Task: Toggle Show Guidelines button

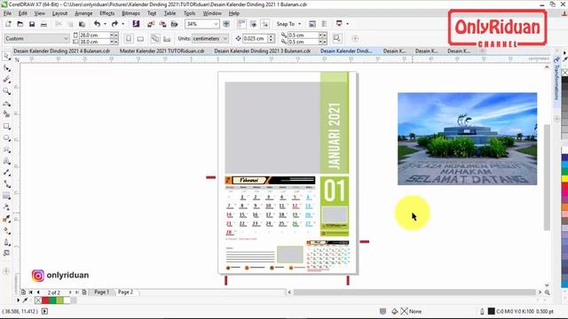Action: [265, 24]
